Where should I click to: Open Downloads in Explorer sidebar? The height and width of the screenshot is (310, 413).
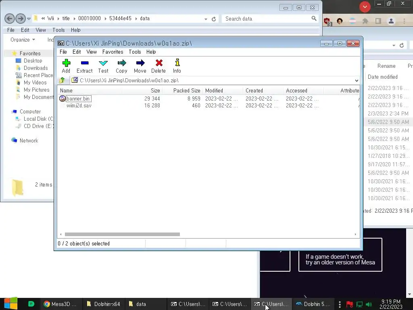[35, 68]
